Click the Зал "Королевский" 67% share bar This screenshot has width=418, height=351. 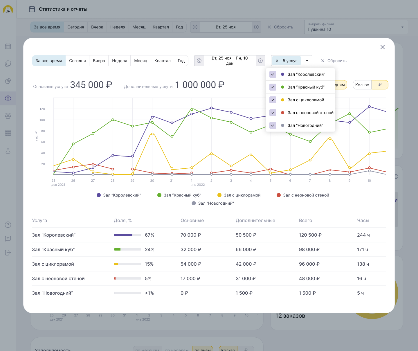coord(127,235)
